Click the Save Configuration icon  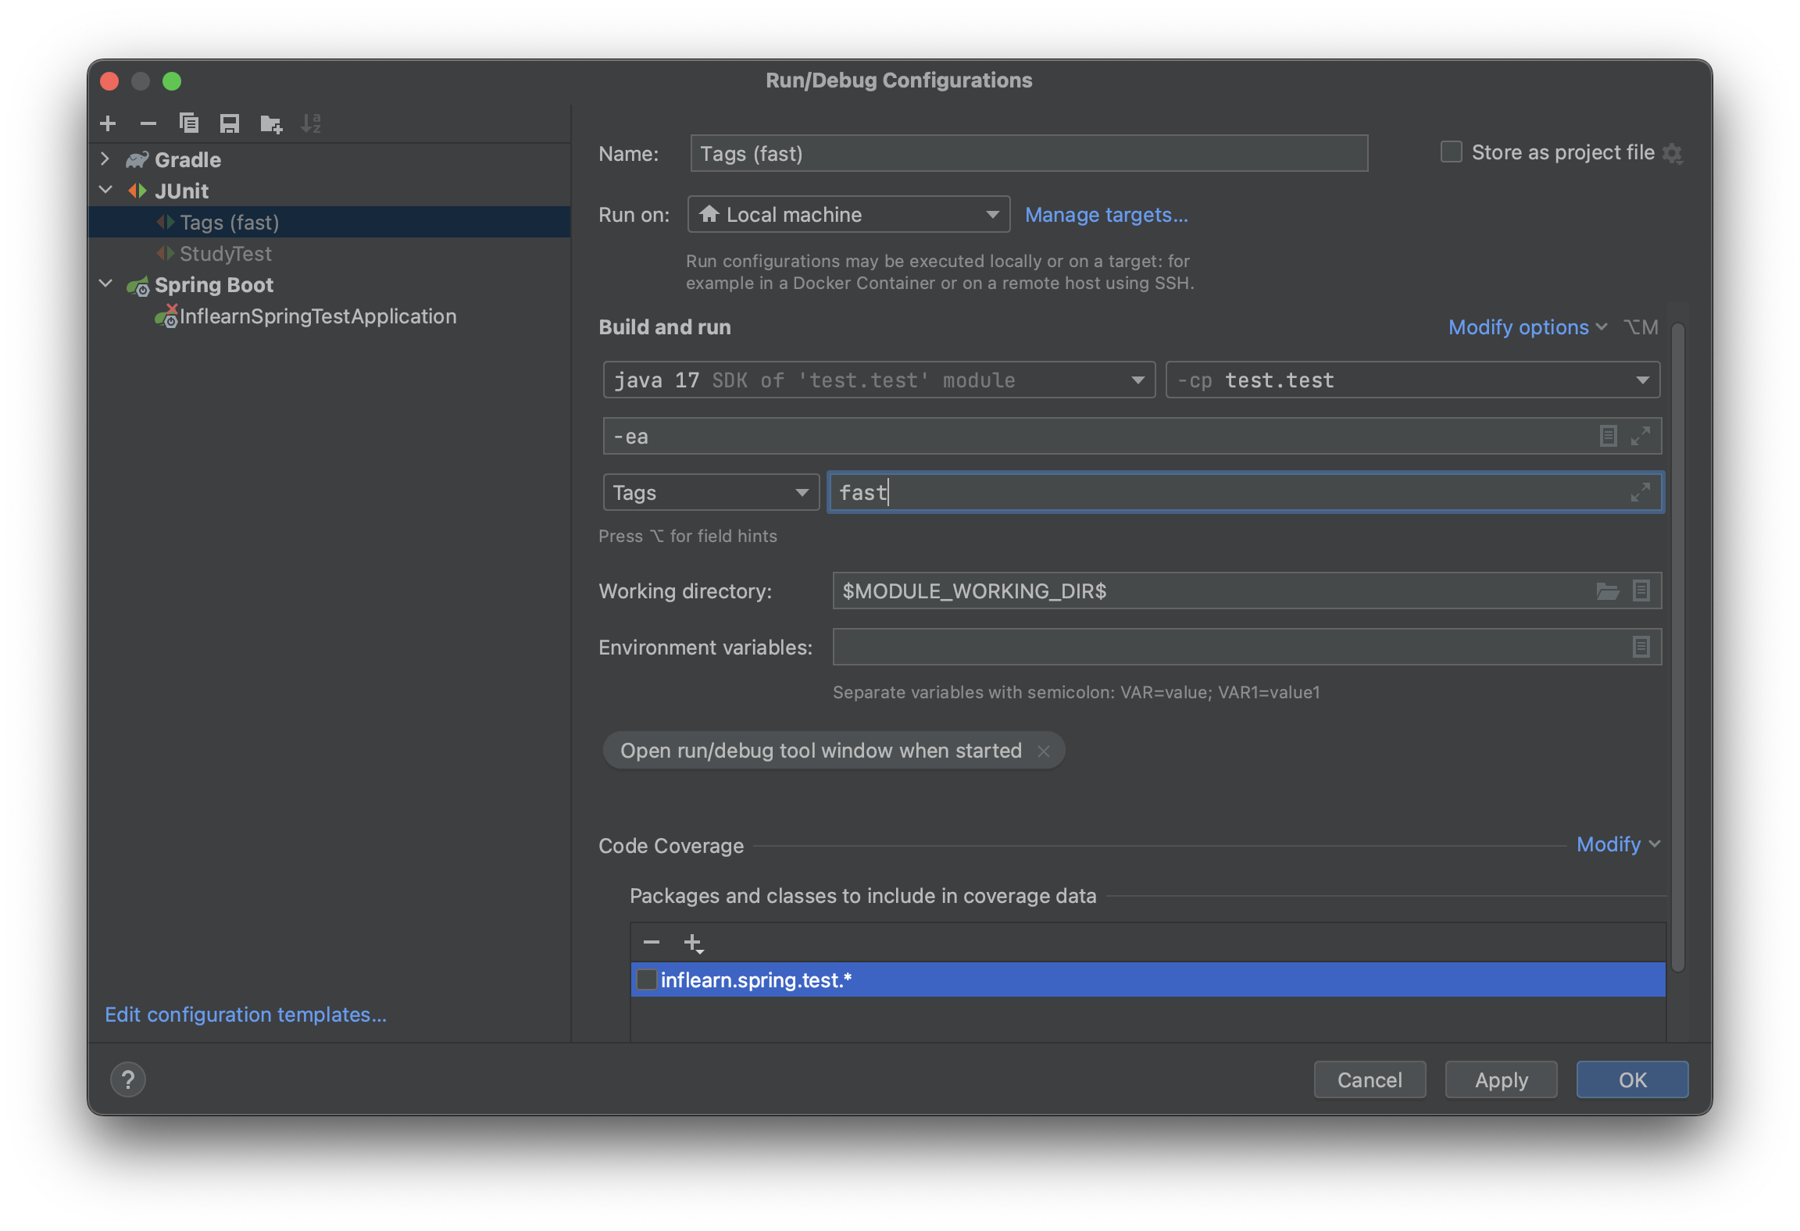(x=230, y=123)
